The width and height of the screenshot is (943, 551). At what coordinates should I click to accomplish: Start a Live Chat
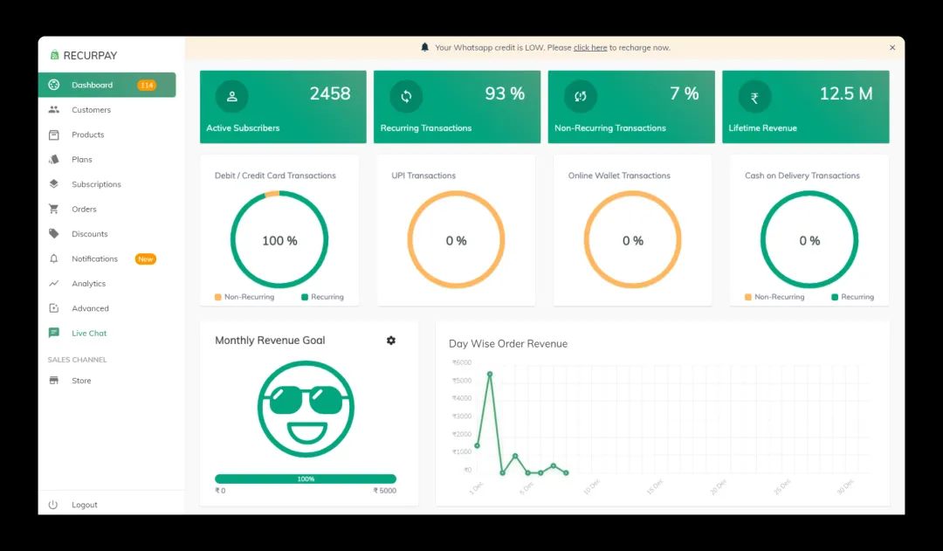(89, 333)
